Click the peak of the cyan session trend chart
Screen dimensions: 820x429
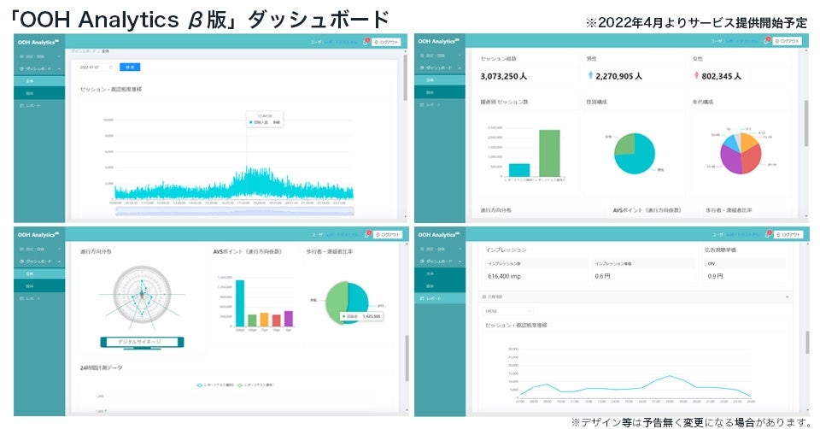[x=248, y=167]
